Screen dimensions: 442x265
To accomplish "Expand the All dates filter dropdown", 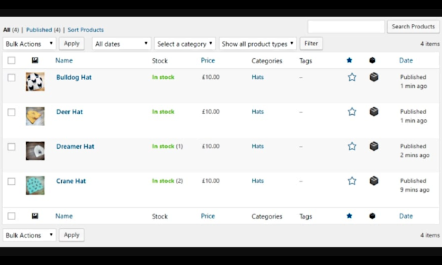I will (122, 44).
